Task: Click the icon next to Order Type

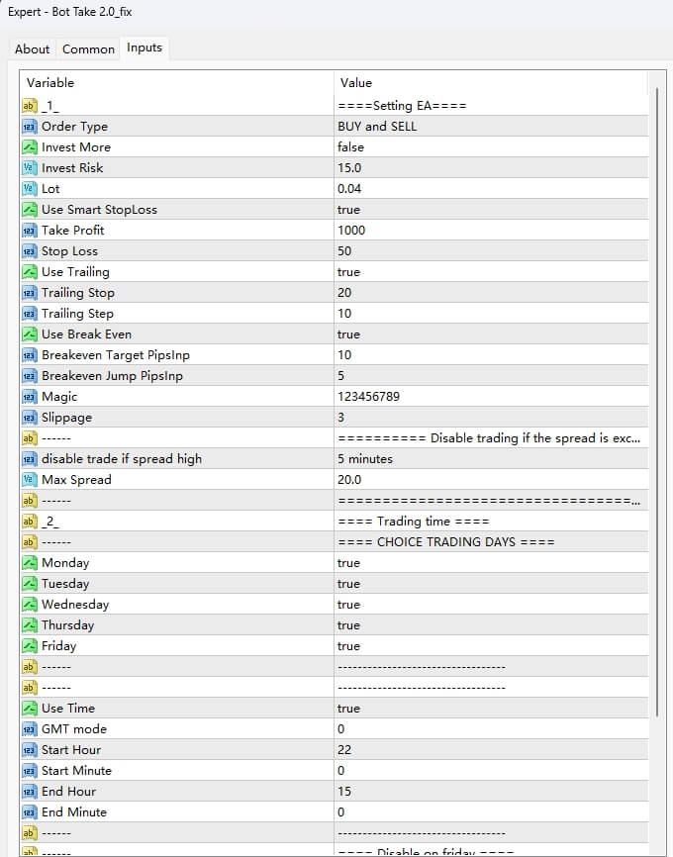Action: 29,127
